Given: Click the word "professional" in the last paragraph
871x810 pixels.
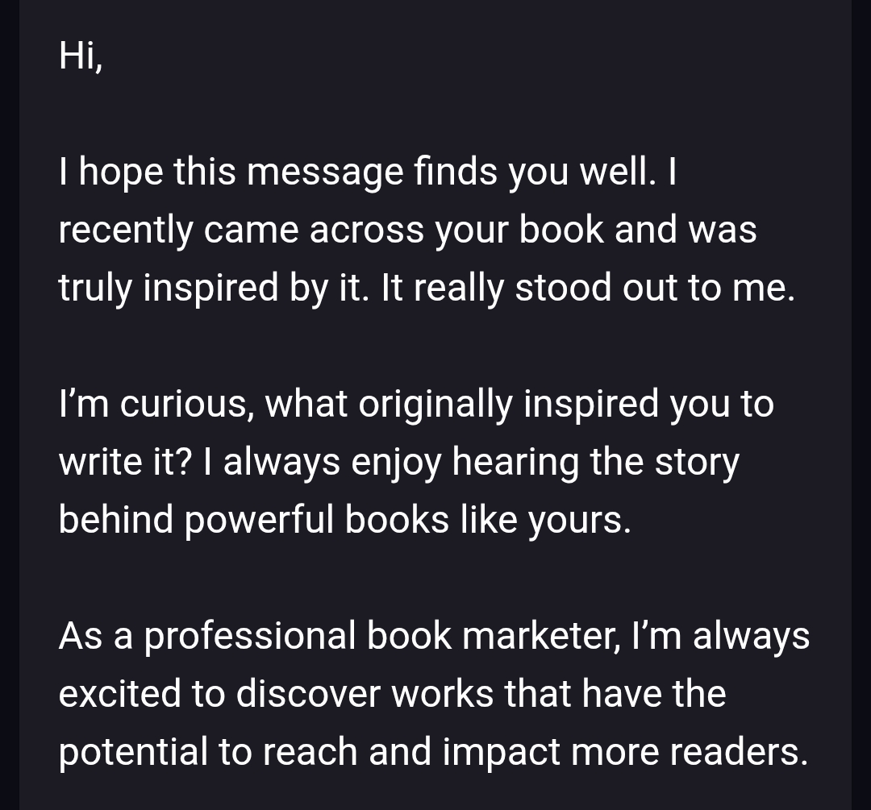Looking at the screenshot, I should pyautogui.click(x=249, y=637).
